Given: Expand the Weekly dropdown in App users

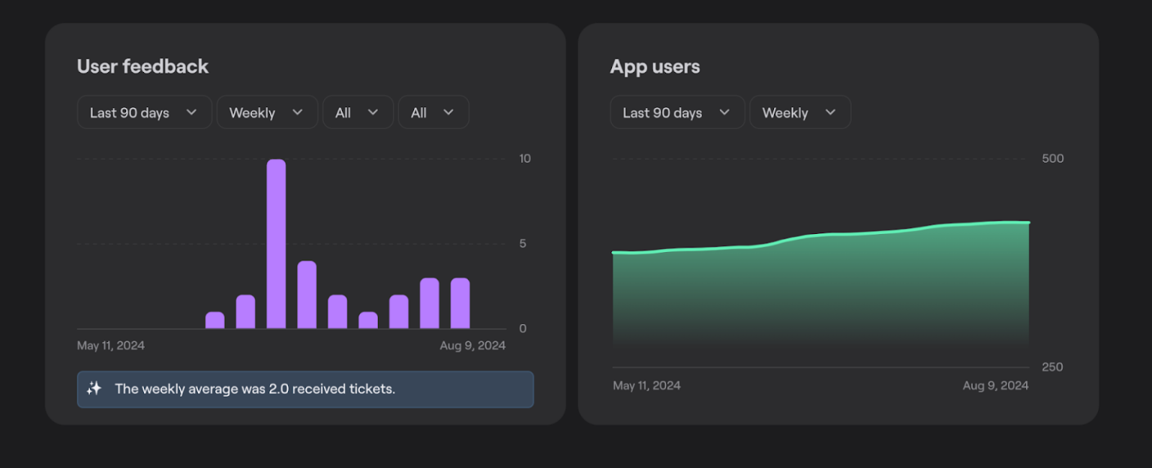Looking at the screenshot, I should pyautogui.click(x=799, y=112).
